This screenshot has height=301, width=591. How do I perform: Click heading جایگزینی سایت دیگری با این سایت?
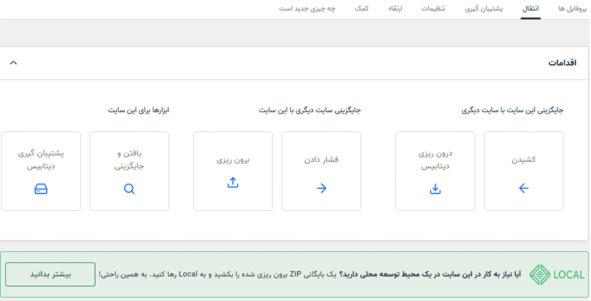(310, 110)
